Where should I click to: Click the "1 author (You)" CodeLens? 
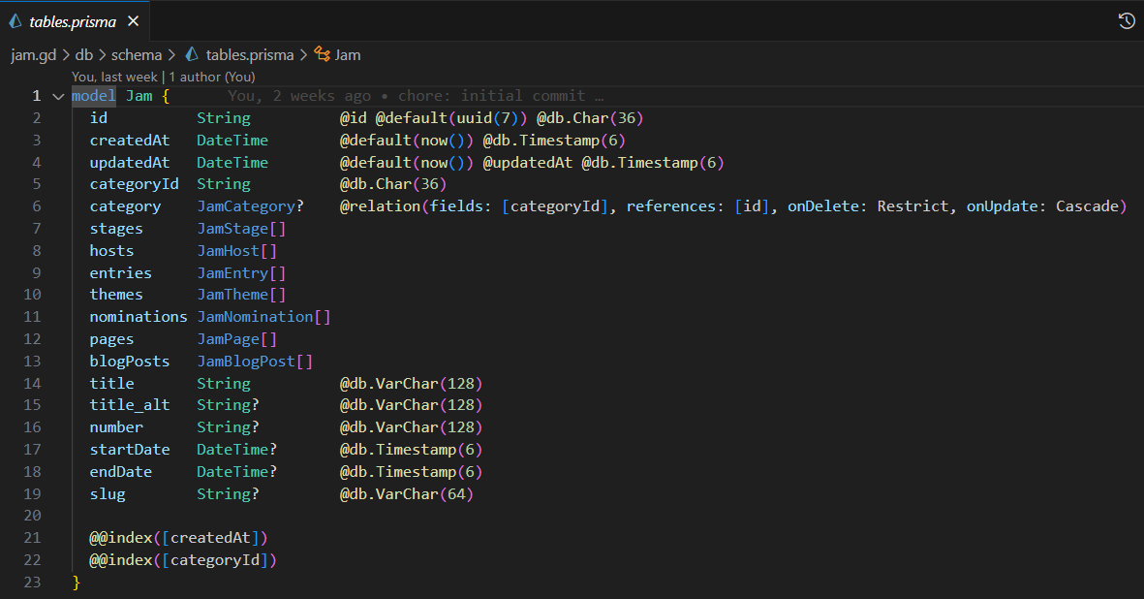(212, 77)
